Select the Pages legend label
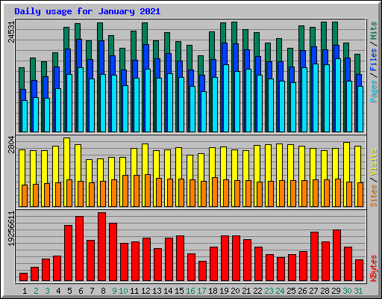The width and height of the screenshot is (382, 299). point(374,91)
